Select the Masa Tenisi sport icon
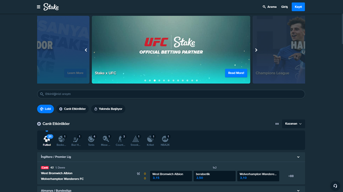Image resolution: width=343 pixels, height=192 pixels. (x=106, y=141)
